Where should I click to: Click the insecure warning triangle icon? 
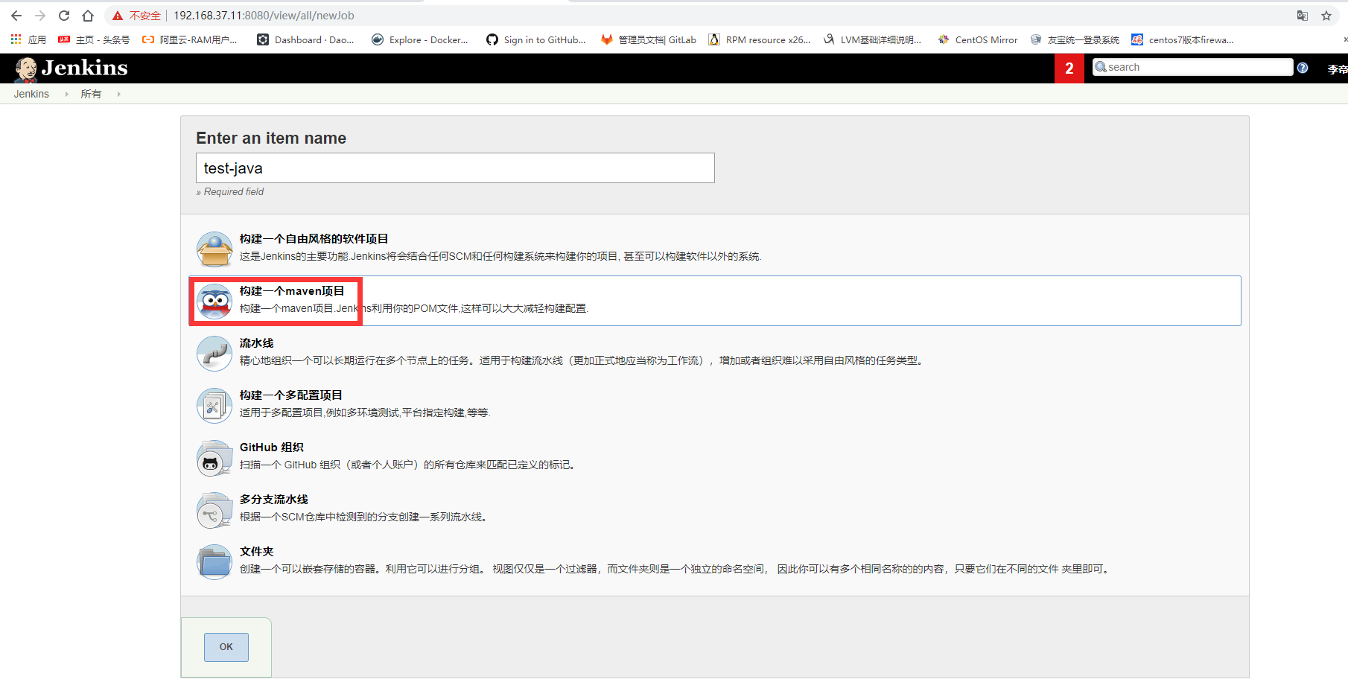click(118, 16)
